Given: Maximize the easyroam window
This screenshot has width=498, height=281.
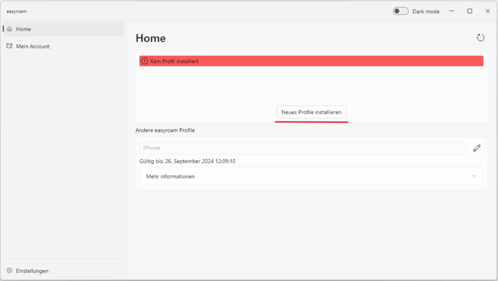Looking at the screenshot, I should tap(469, 11).
